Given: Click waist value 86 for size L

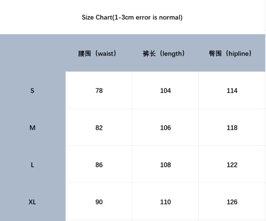Looking at the screenshot, I should coord(99,165).
